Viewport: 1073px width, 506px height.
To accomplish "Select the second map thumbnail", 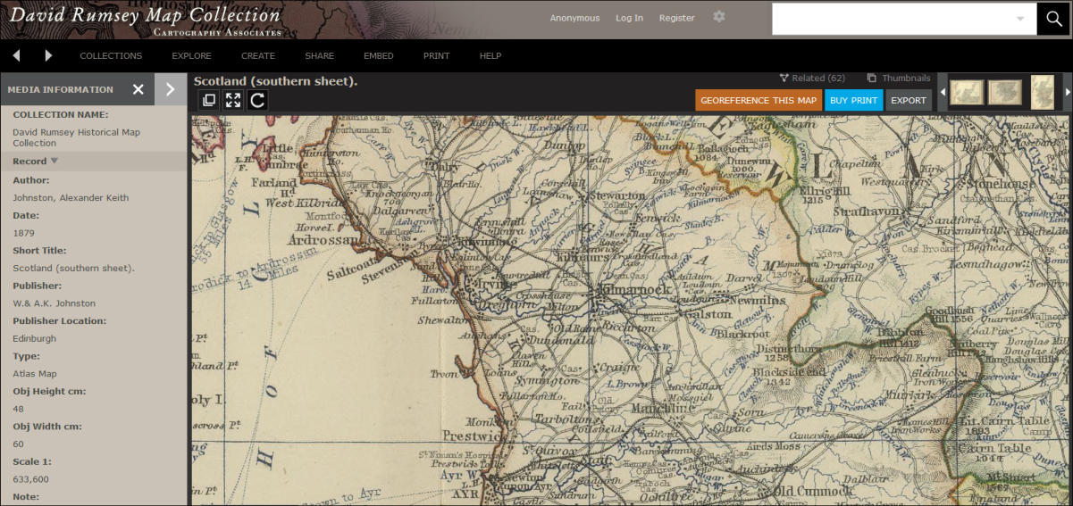I will 1005,92.
